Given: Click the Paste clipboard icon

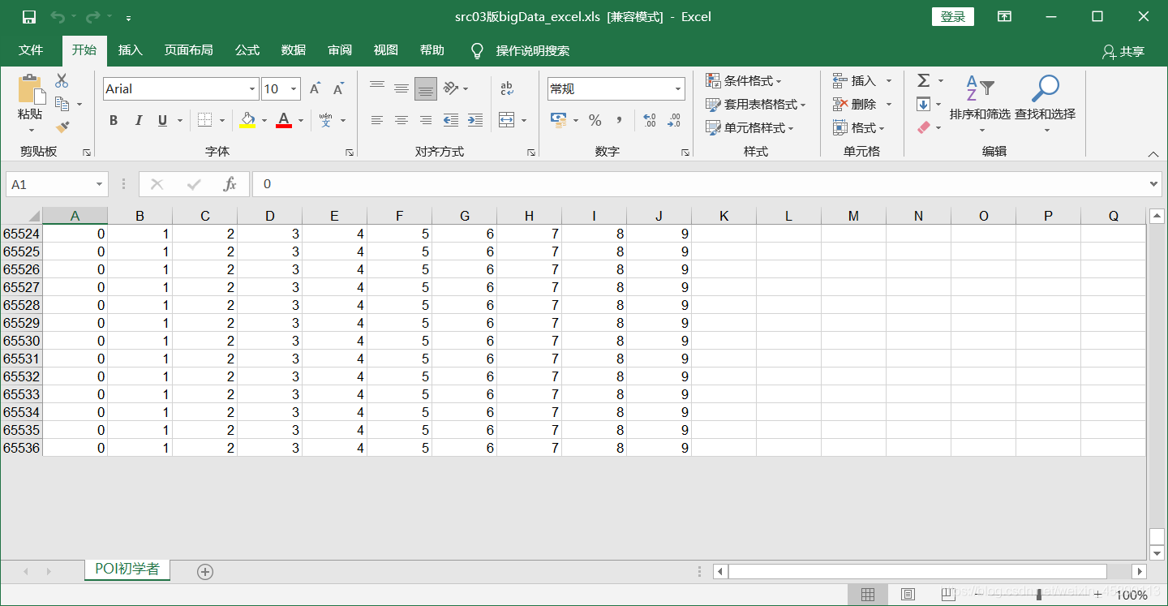Looking at the screenshot, I should pyautogui.click(x=31, y=88).
